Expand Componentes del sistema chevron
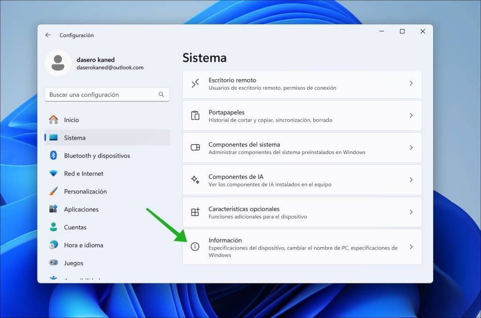Viewport: 481px width, 318px height. coord(411,148)
